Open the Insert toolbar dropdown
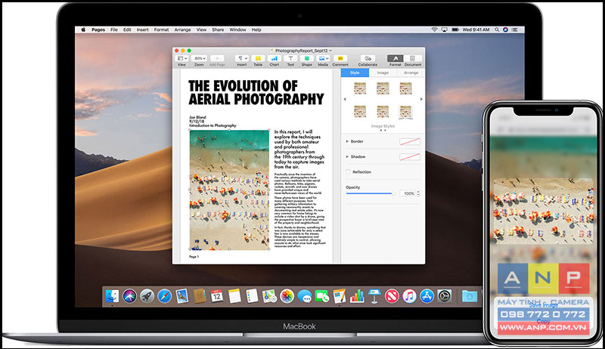605x349 pixels. (x=242, y=59)
